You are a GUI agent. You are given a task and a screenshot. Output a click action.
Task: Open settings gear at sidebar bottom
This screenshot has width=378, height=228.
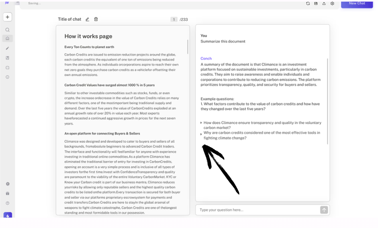coord(8,184)
